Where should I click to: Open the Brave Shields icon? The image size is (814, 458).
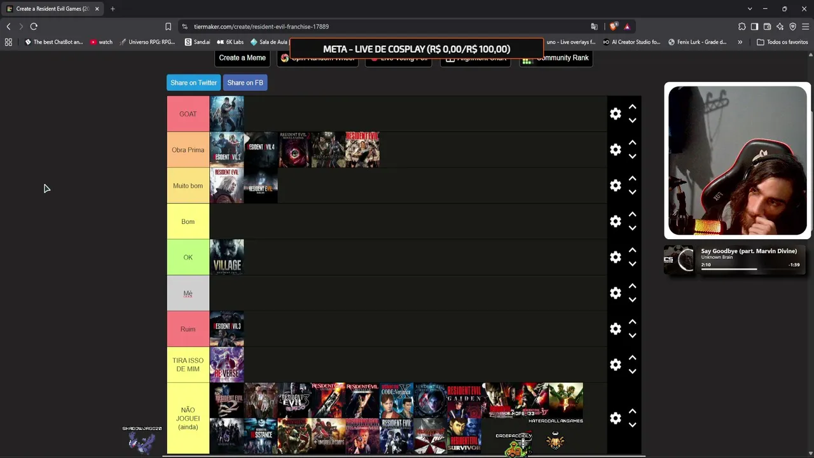(x=613, y=27)
